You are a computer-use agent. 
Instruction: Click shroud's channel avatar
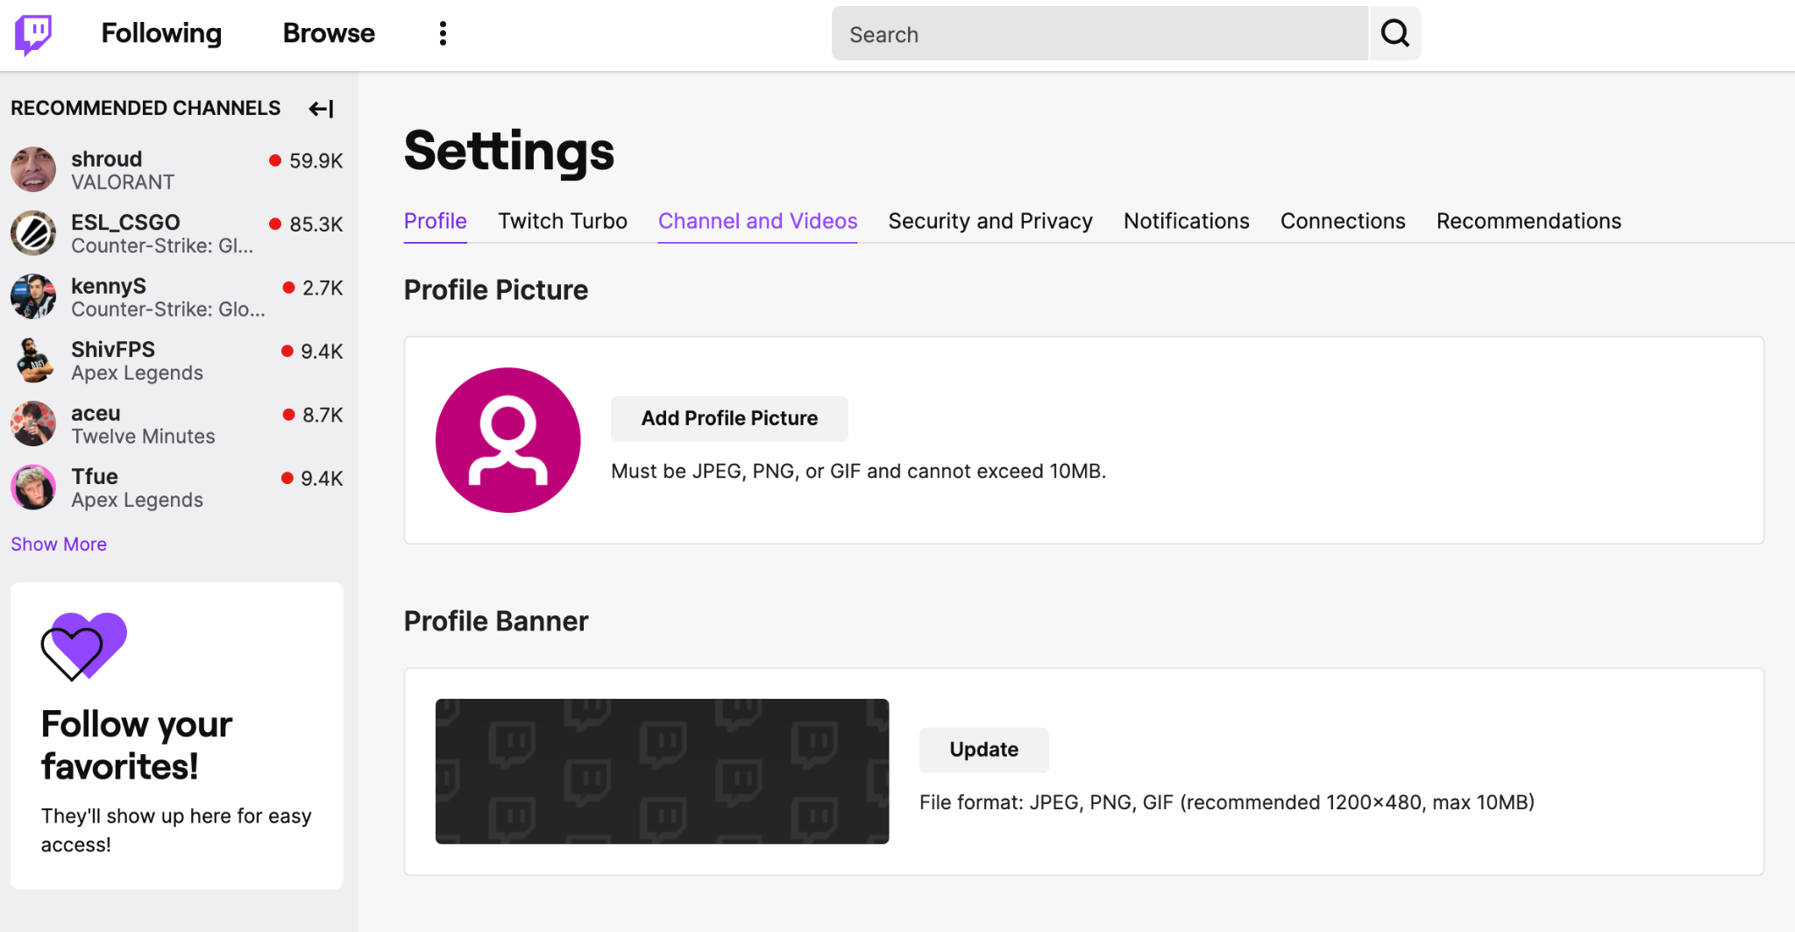33,170
